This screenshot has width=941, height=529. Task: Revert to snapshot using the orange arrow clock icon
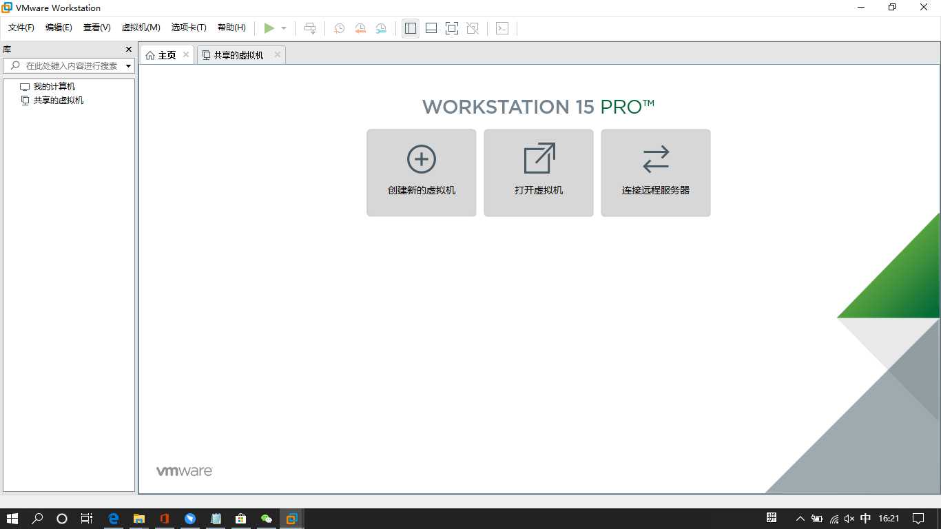coord(360,28)
